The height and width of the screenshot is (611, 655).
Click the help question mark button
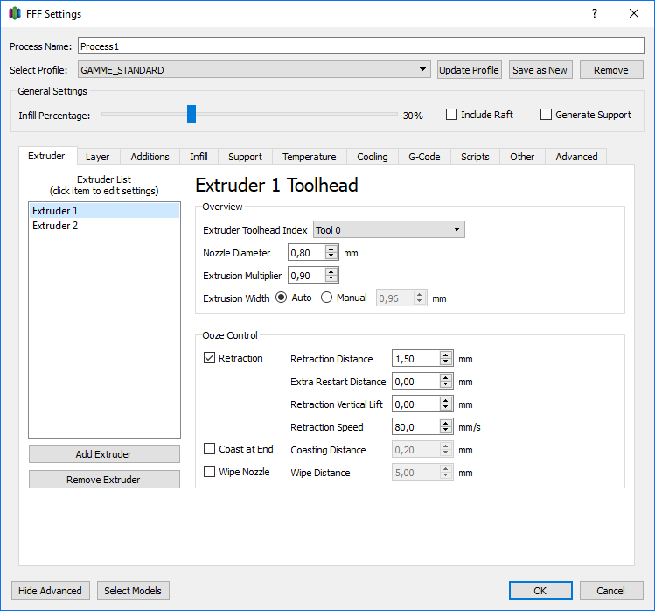coord(594,14)
